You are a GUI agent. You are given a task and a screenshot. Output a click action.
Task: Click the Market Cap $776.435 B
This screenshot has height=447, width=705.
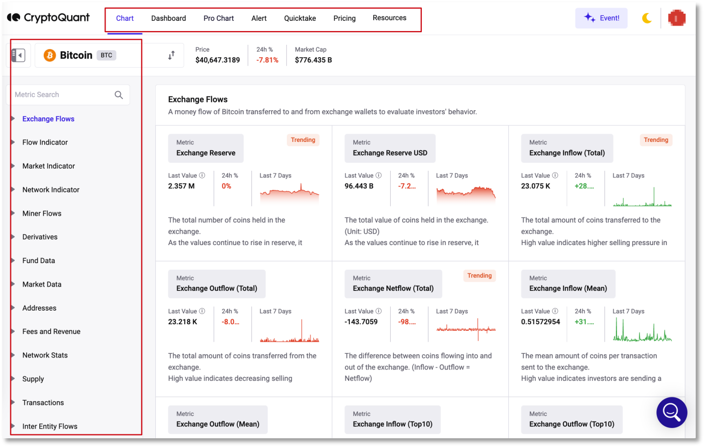click(x=313, y=60)
